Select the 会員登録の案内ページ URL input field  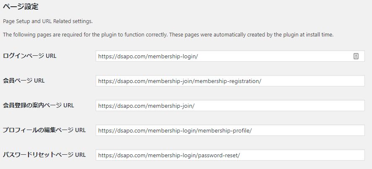coord(230,105)
